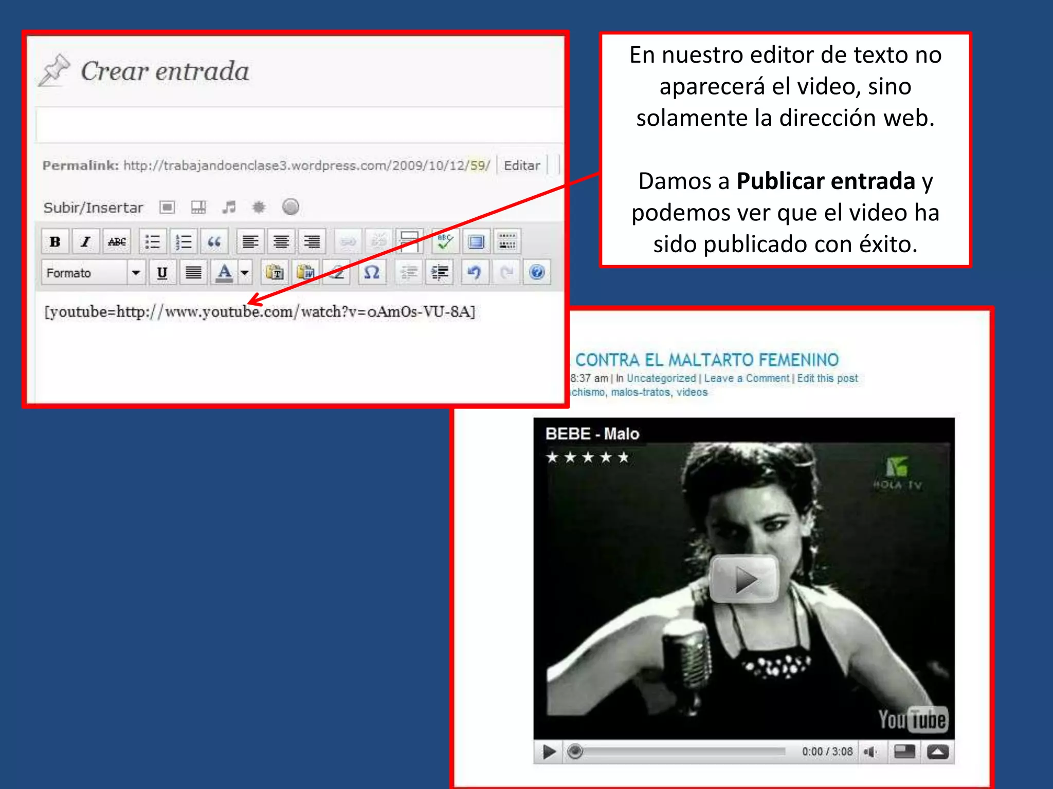The width and height of the screenshot is (1053, 789).
Task: Click the post title input field
Action: (300, 125)
